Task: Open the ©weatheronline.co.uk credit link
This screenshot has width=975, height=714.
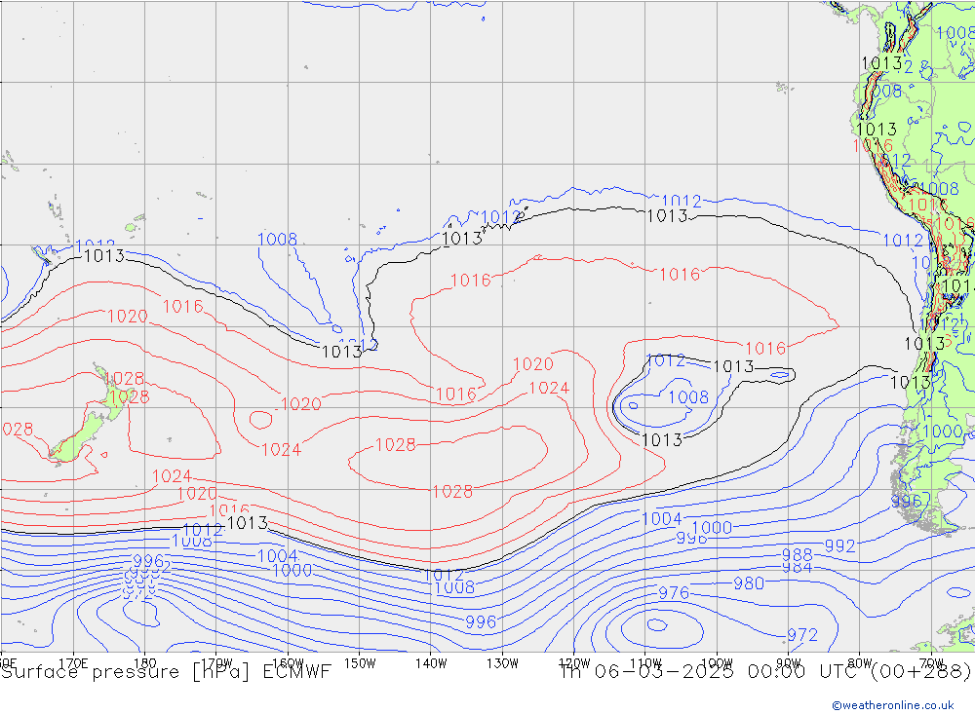Action: click(x=892, y=705)
